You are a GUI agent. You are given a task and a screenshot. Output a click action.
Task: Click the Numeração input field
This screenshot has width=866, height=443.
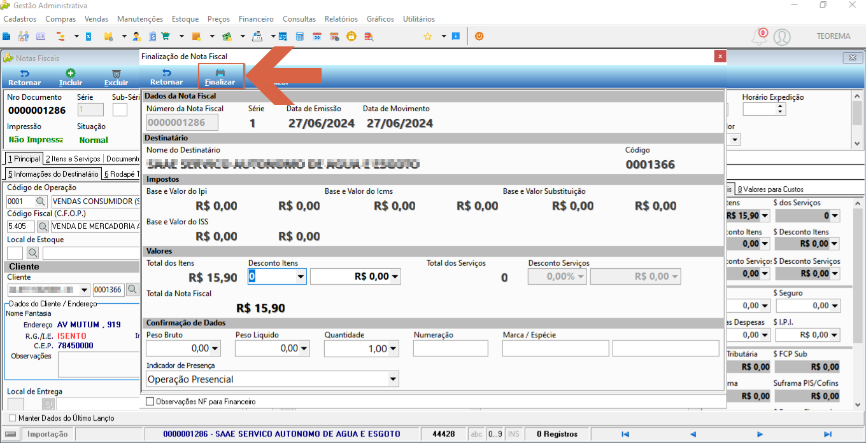(x=451, y=348)
